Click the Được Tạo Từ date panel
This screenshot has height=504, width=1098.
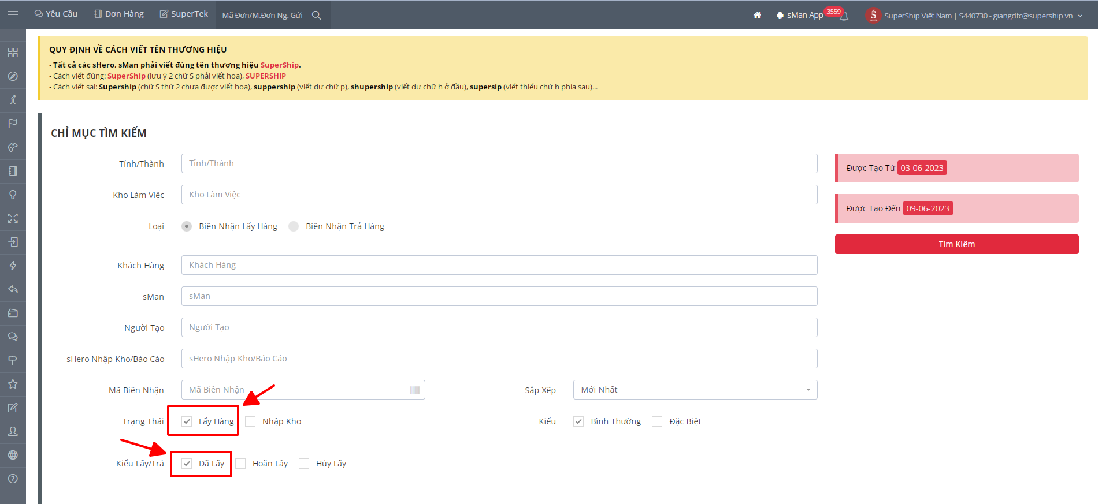pos(956,168)
